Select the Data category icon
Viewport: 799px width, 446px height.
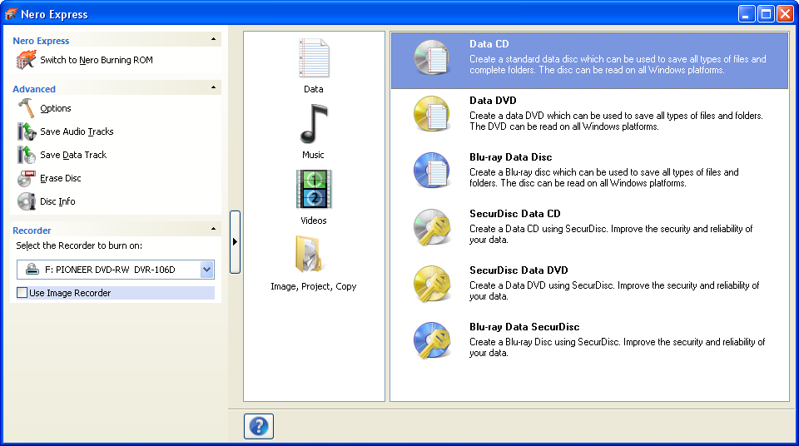[x=314, y=58]
